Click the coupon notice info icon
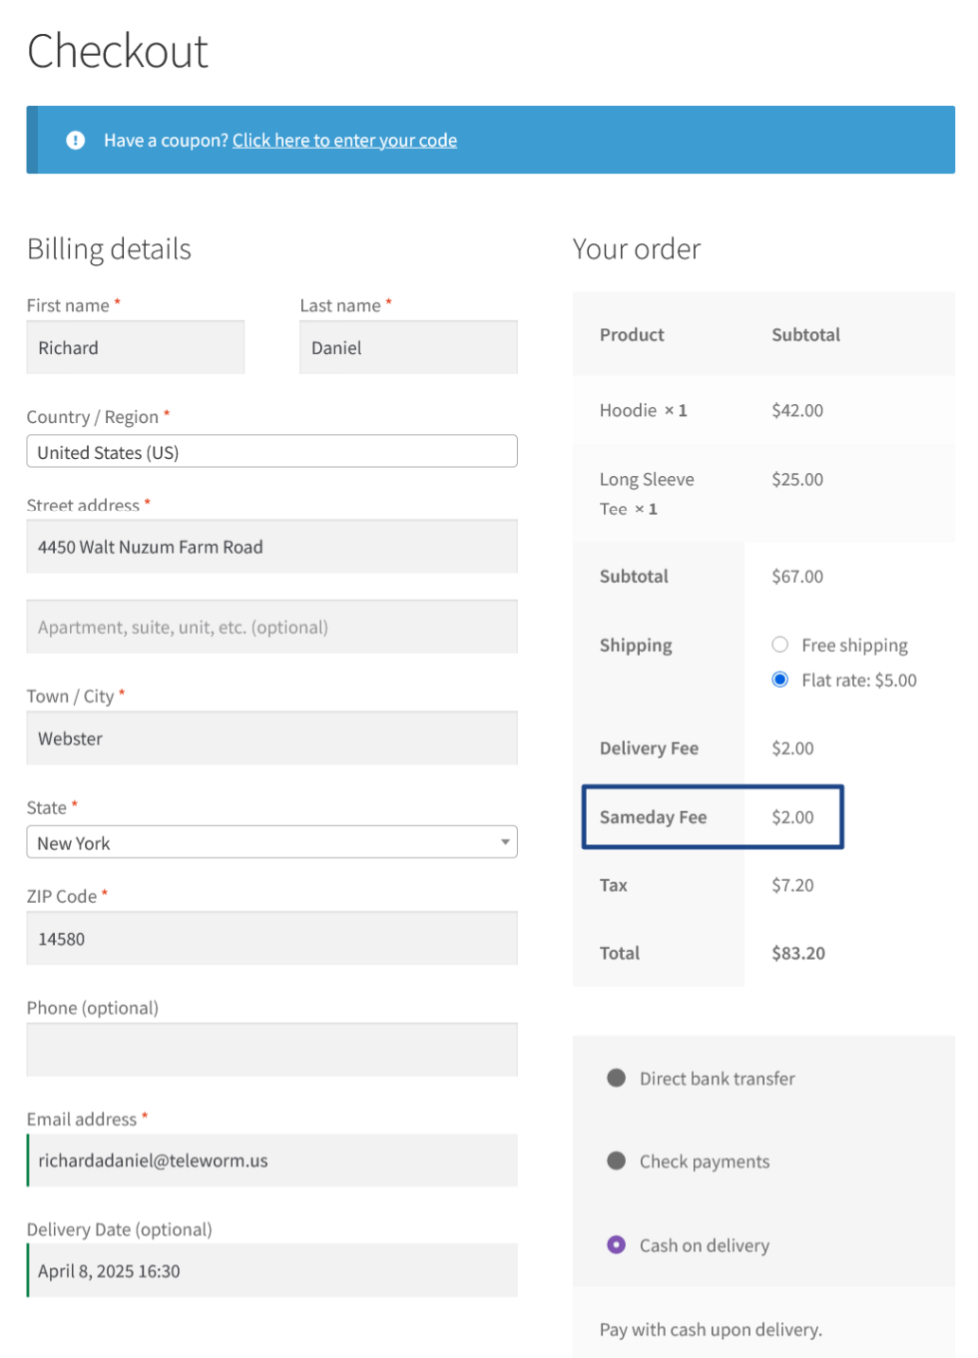978x1358 pixels. 76,141
